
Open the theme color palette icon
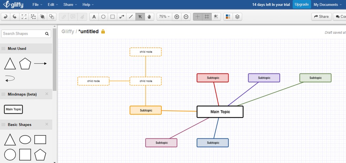pos(228,16)
